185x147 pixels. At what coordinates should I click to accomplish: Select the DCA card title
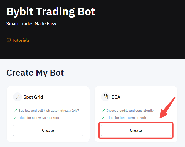116,97
